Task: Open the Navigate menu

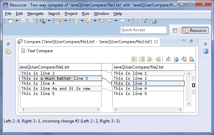Action: click(35, 14)
